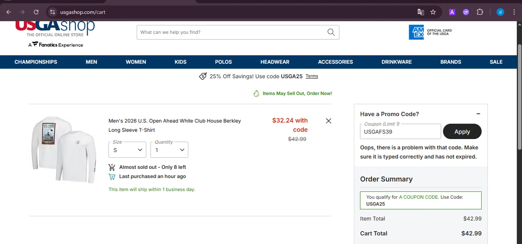Click the $32.24 with code price
This screenshot has height=244, width=522.
coord(290,125)
